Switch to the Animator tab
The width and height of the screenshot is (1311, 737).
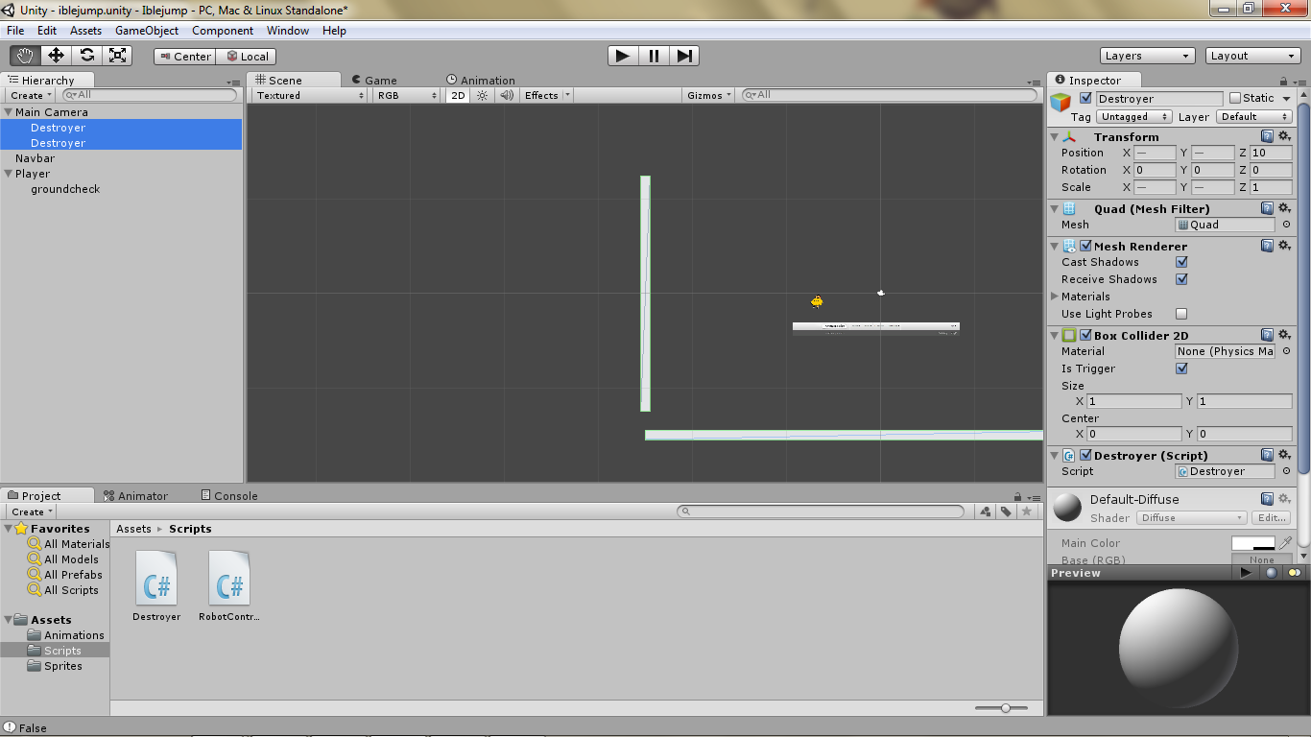coord(135,495)
